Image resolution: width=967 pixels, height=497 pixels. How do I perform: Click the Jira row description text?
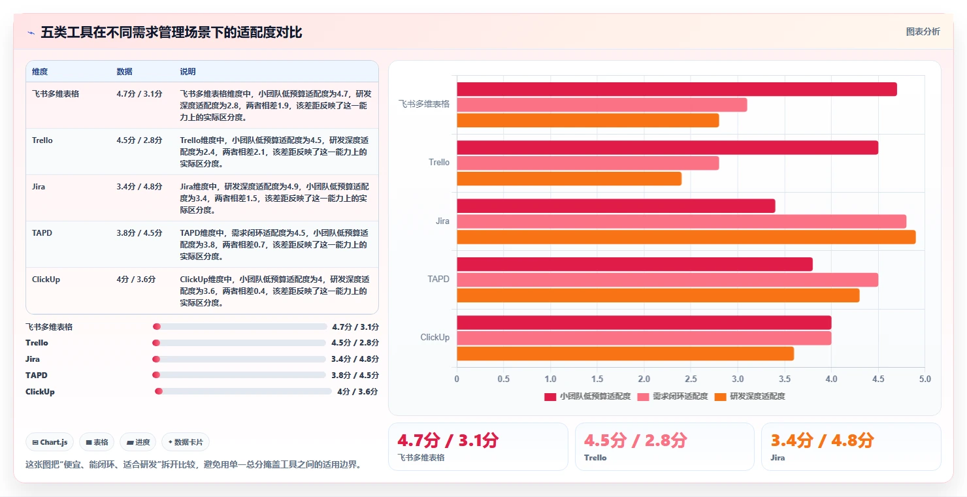[x=275, y=199]
